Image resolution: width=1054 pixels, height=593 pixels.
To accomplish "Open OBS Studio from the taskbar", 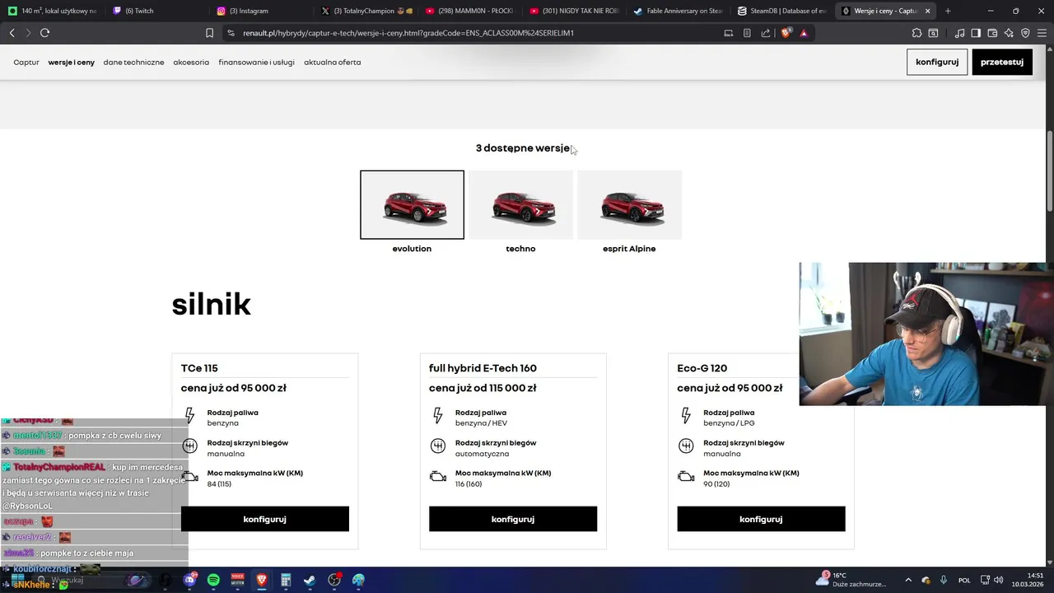I will (334, 580).
